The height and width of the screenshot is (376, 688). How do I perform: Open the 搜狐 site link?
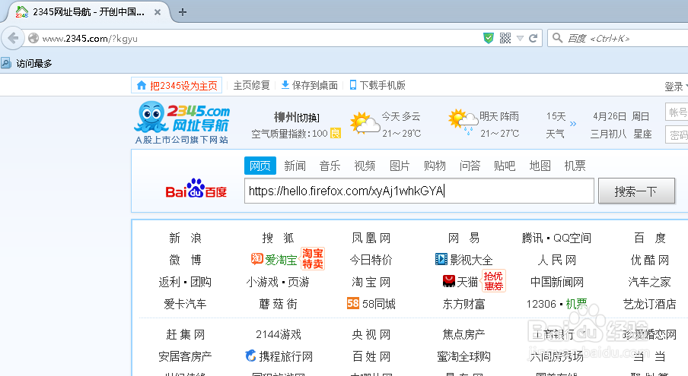[x=279, y=238]
